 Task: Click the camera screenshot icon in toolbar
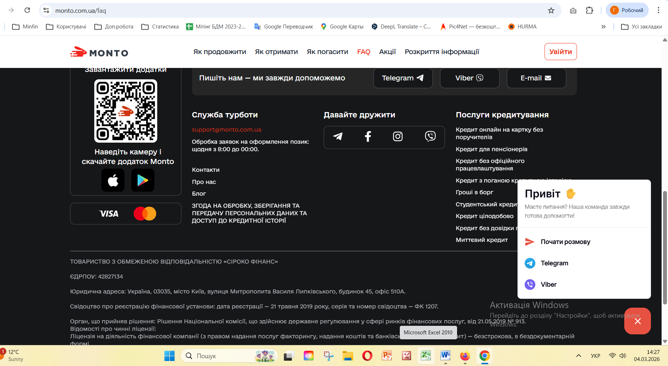tap(573, 10)
